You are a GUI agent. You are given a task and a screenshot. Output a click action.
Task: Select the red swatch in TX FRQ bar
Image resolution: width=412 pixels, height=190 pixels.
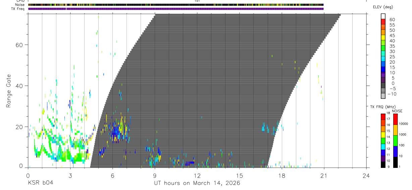[x=383, y=117]
